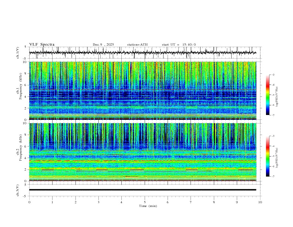Click the 'VLF Spectra' title text
Viewport: 293px width, 227px height.
click(42, 45)
